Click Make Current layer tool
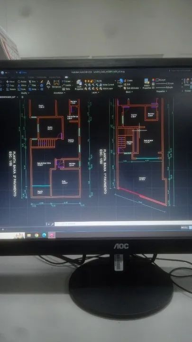The image size is (192, 342). tap(107, 85)
